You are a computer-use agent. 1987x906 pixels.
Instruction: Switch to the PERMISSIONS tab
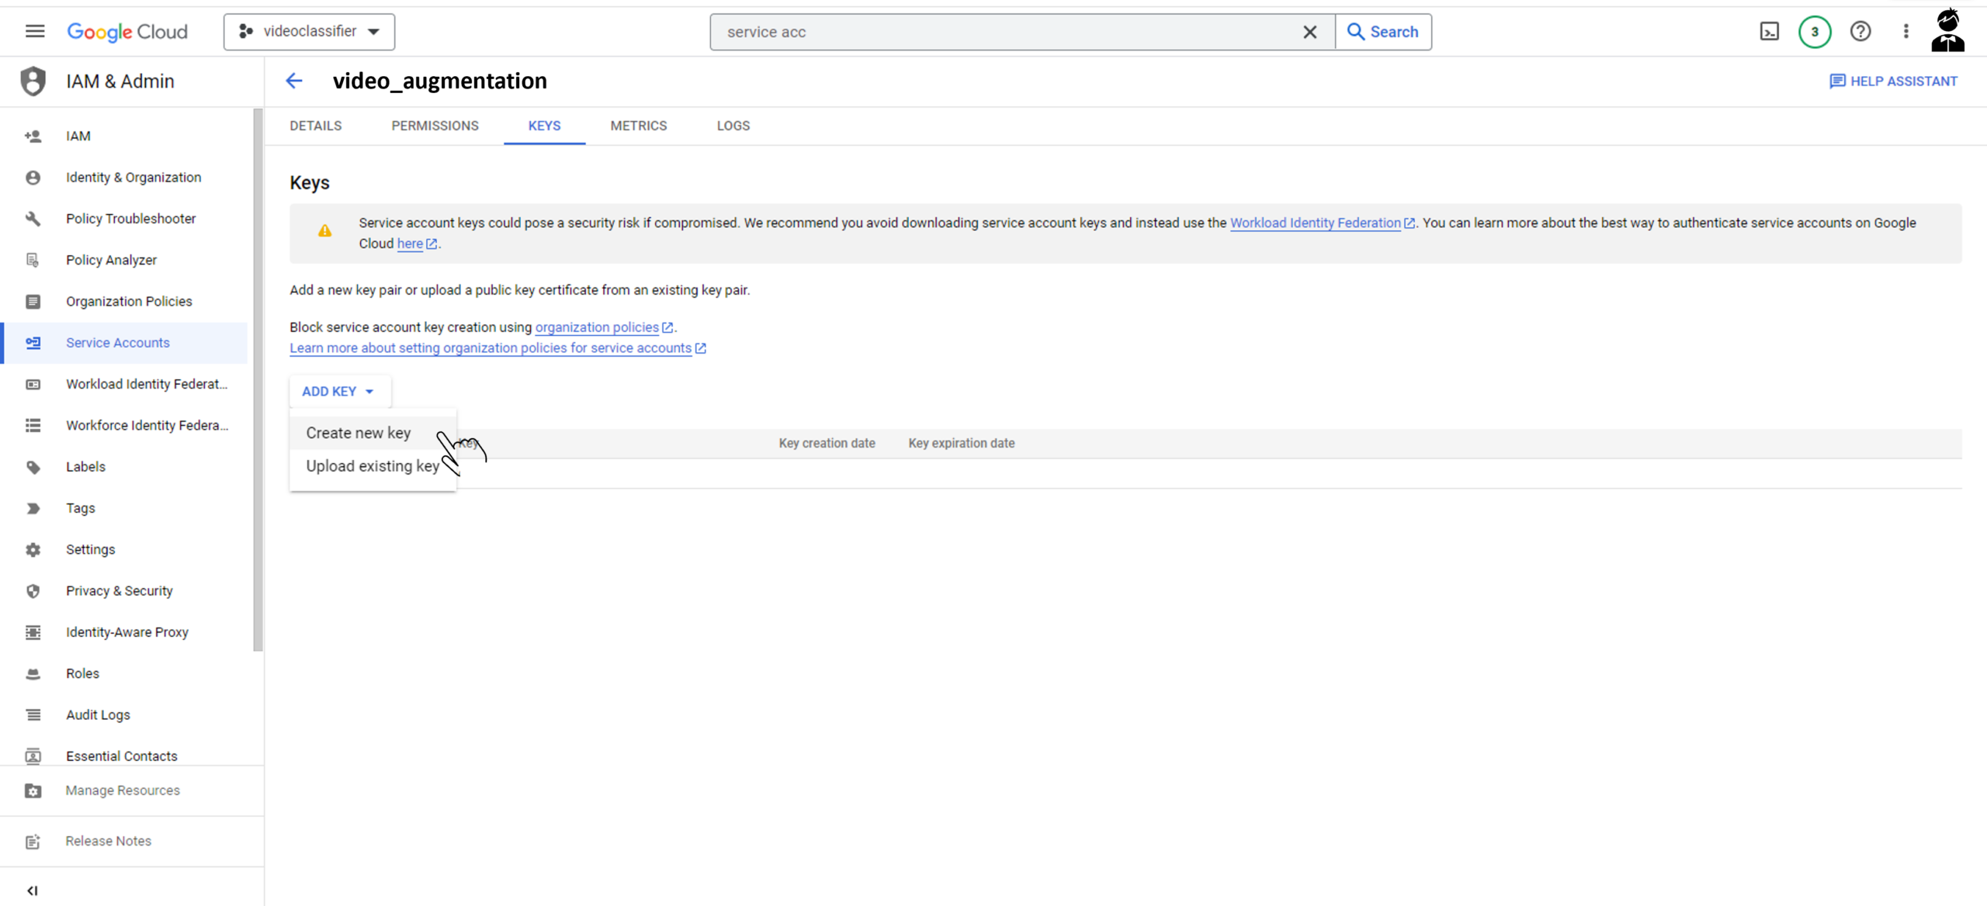click(x=435, y=126)
